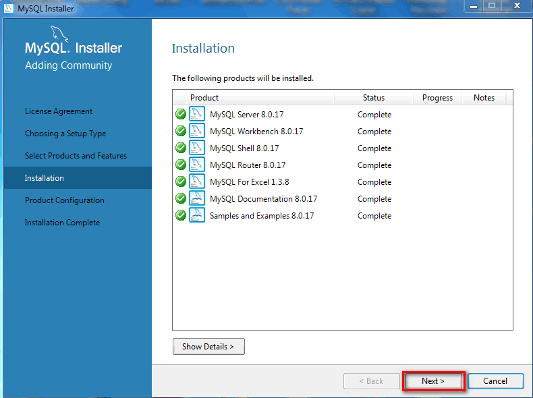Select the MySQL Workbench 8.0.17 row text

click(x=256, y=131)
